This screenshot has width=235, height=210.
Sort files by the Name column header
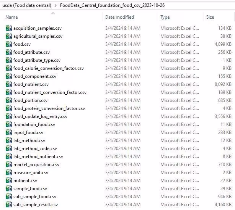pos(11,17)
